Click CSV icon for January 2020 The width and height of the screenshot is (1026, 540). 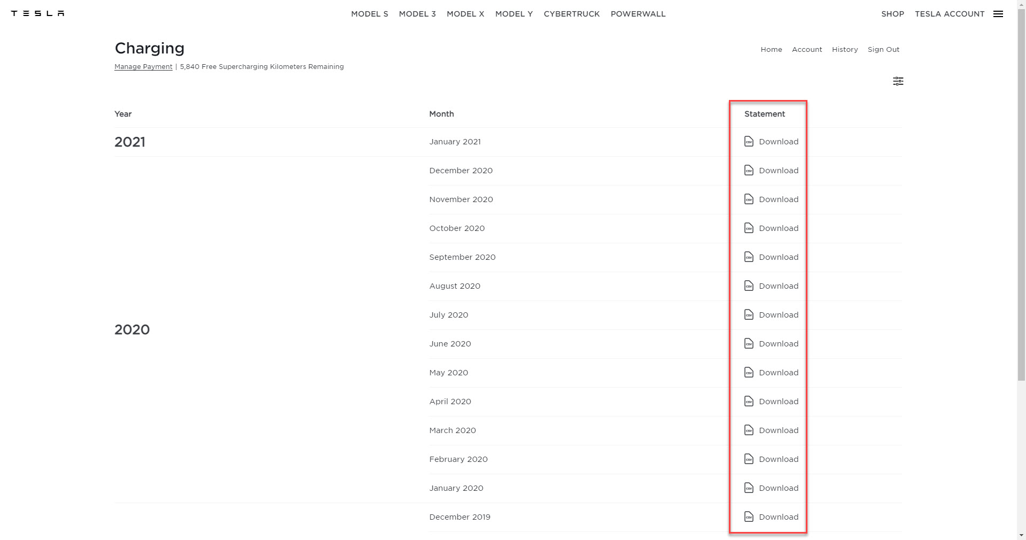(x=749, y=488)
